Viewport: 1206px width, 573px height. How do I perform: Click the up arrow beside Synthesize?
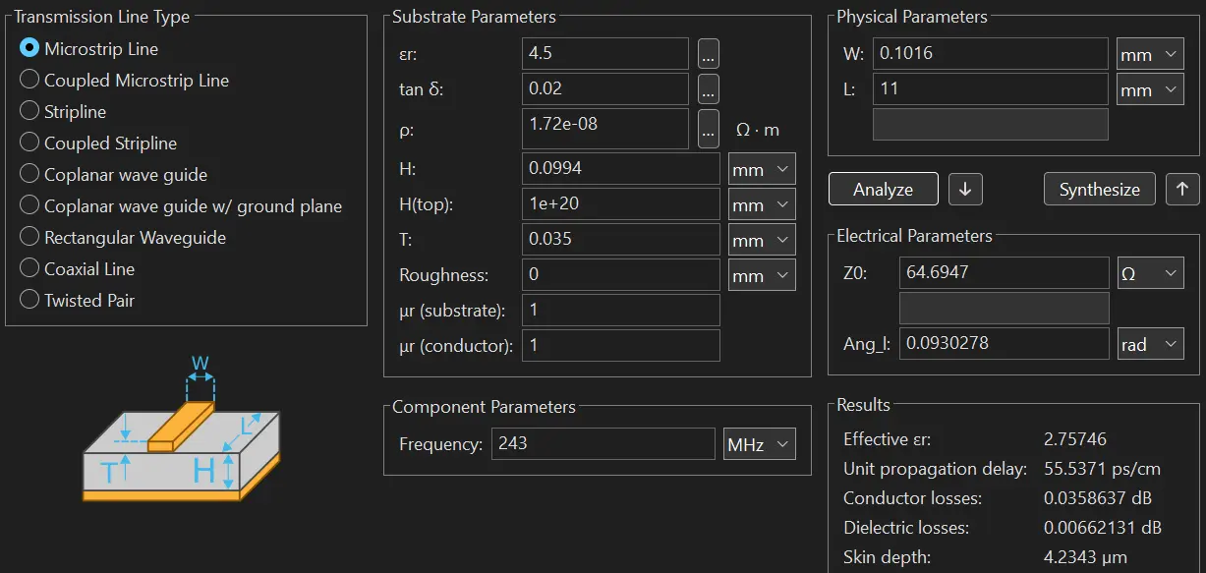click(x=1182, y=190)
